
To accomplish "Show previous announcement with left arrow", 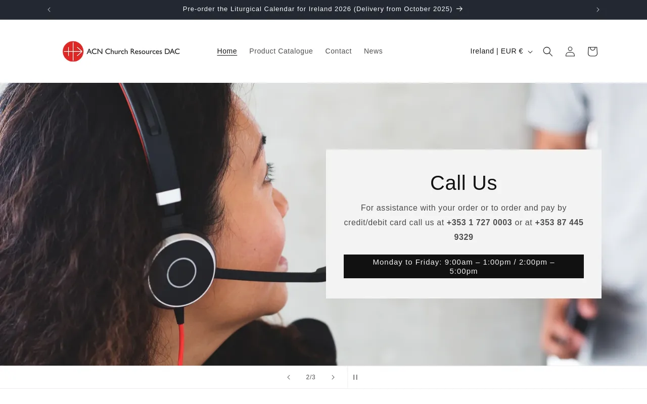I will (49, 10).
